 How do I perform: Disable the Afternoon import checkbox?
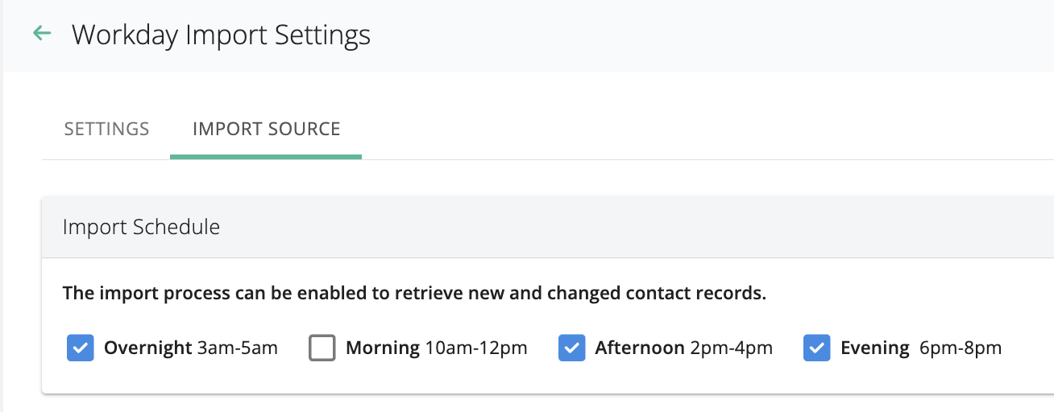(571, 348)
